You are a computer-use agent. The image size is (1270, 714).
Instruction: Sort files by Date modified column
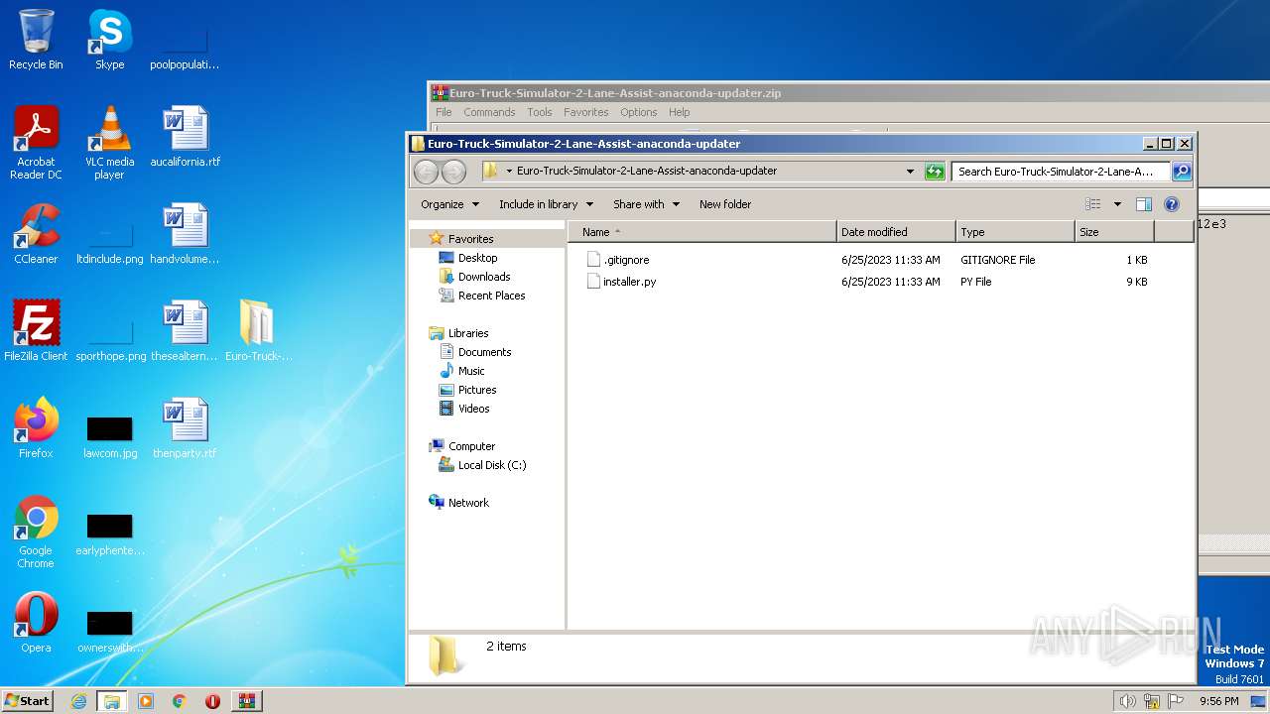point(896,232)
